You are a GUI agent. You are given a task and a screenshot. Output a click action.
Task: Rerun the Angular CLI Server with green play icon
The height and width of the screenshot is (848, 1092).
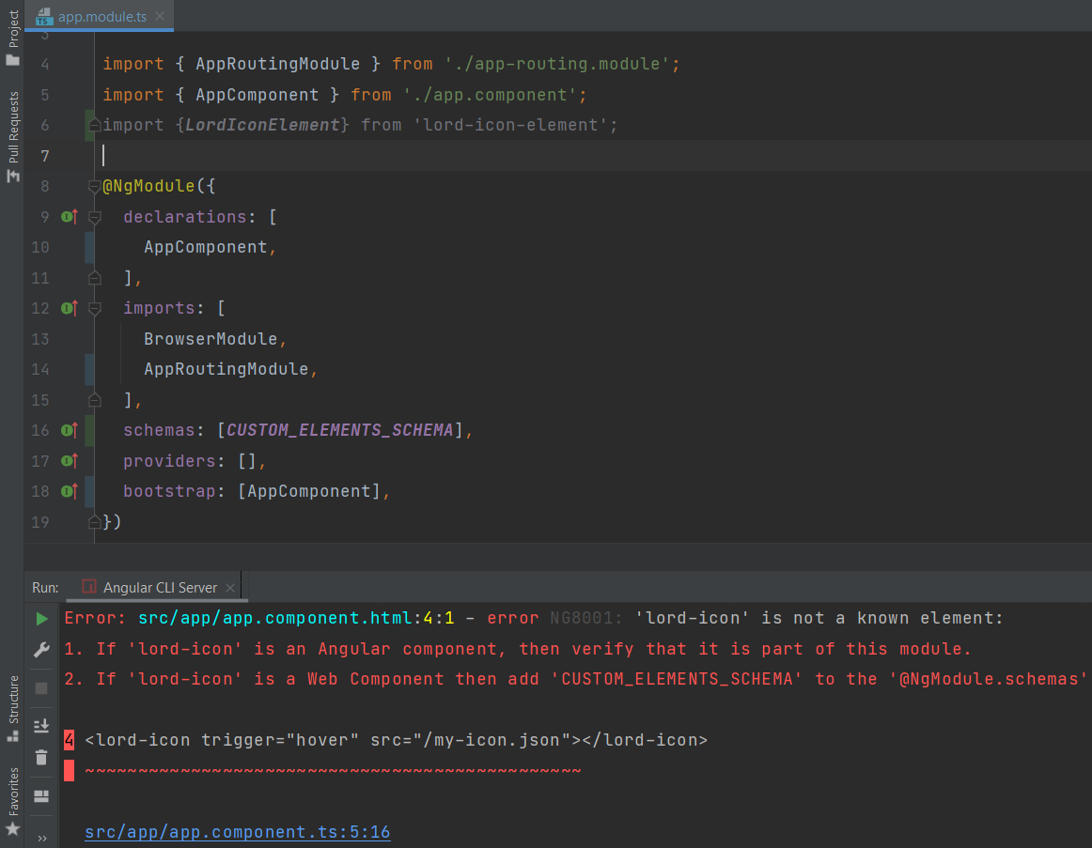[41, 618]
